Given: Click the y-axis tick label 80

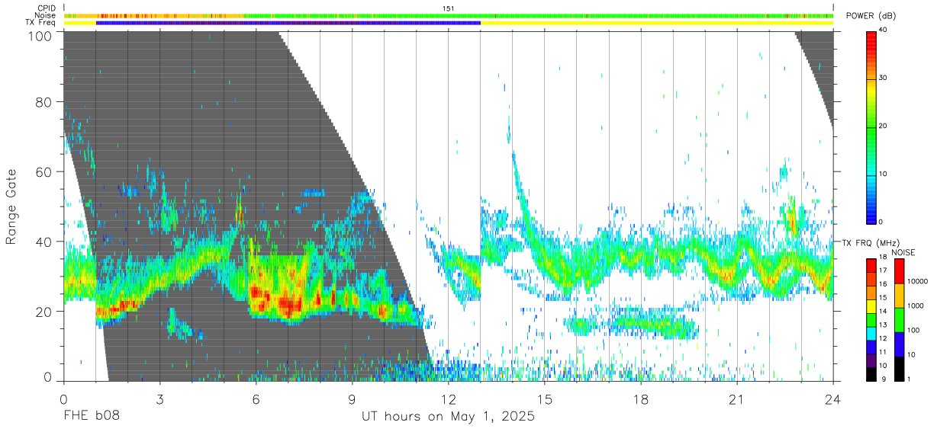Looking at the screenshot, I should coord(44,101).
